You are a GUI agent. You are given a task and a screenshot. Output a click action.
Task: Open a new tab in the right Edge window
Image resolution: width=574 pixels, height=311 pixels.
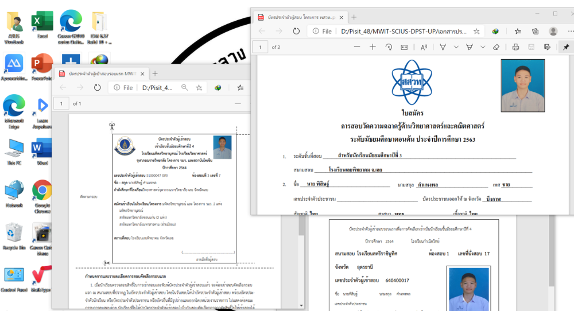click(354, 17)
